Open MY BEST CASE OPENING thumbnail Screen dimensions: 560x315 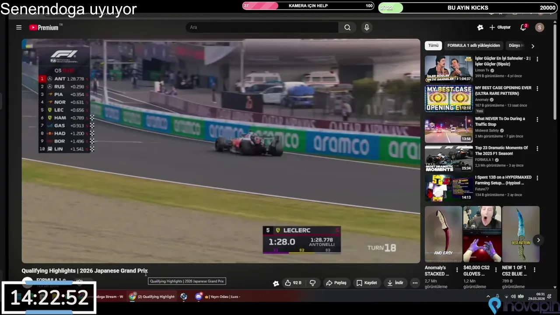tap(448, 98)
